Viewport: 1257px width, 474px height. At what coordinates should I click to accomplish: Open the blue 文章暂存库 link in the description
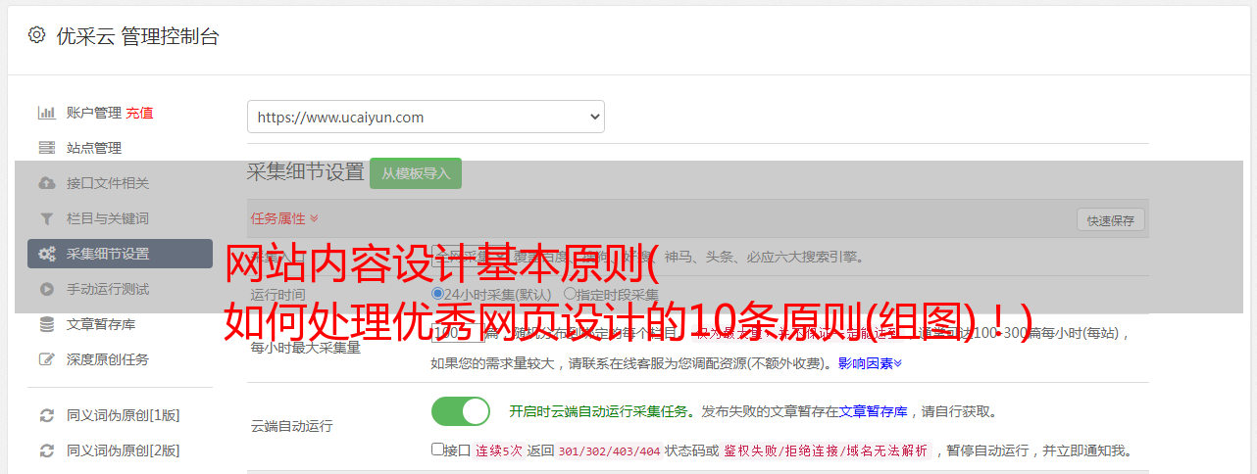point(874,411)
